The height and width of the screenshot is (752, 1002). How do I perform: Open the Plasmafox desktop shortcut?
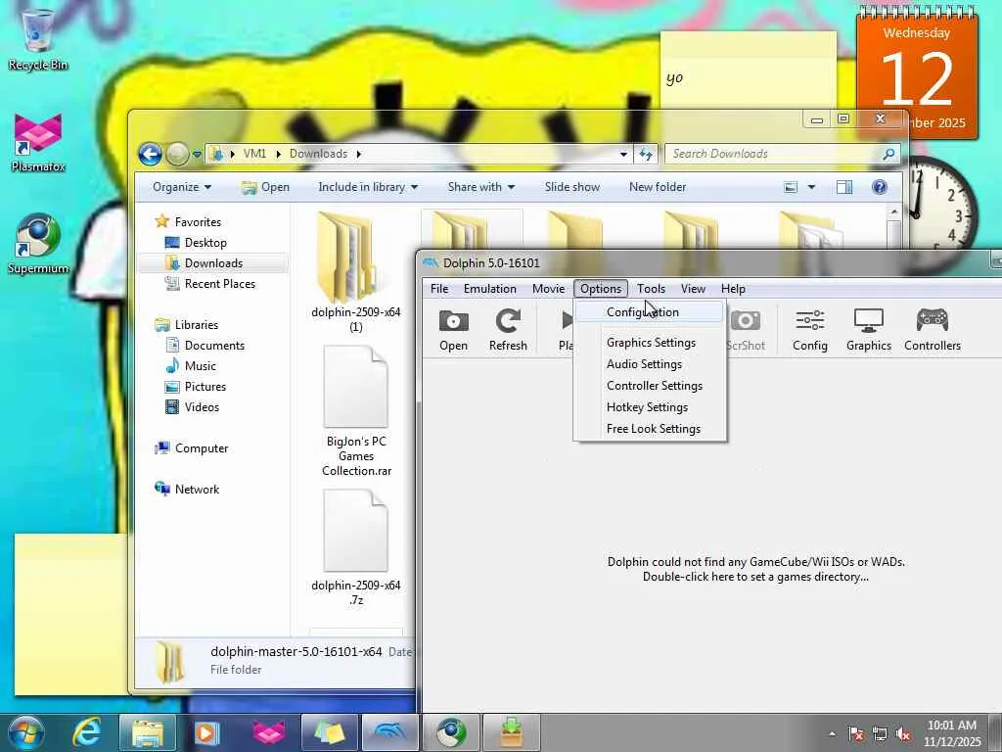coord(38,142)
